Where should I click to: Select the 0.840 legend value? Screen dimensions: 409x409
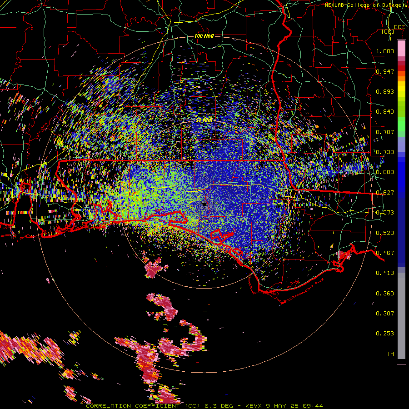[x=385, y=111]
